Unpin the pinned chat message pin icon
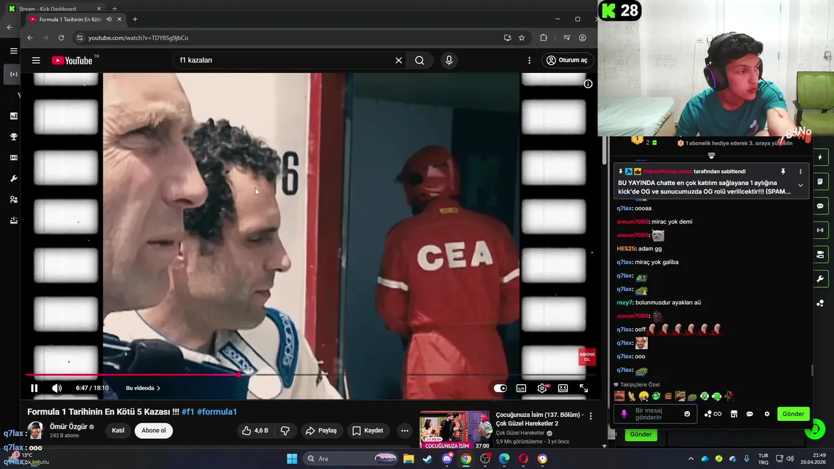This screenshot has height=469, width=834. (x=783, y=171)
